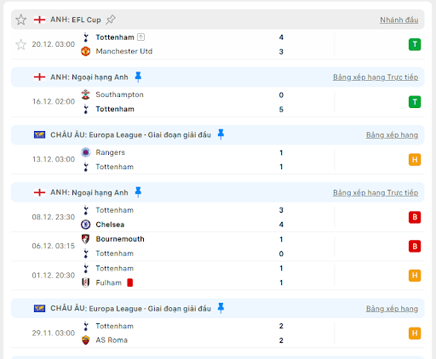The width and height of the screenshot is (436, 359).
Task: Click green T badge for Southampton match
Action: coord(415,102)
